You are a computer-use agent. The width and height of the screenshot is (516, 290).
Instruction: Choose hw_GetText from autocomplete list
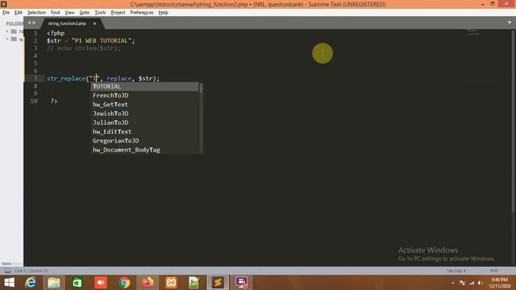tap(145, 105)
